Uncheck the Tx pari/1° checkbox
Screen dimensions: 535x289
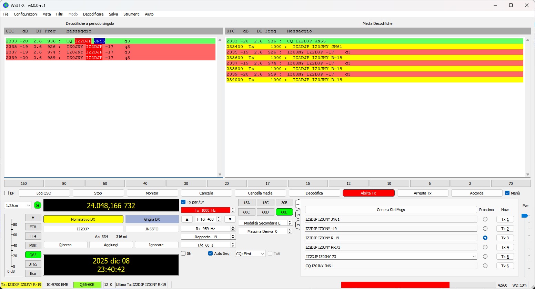pyautogui.click(x=183, y=202)
